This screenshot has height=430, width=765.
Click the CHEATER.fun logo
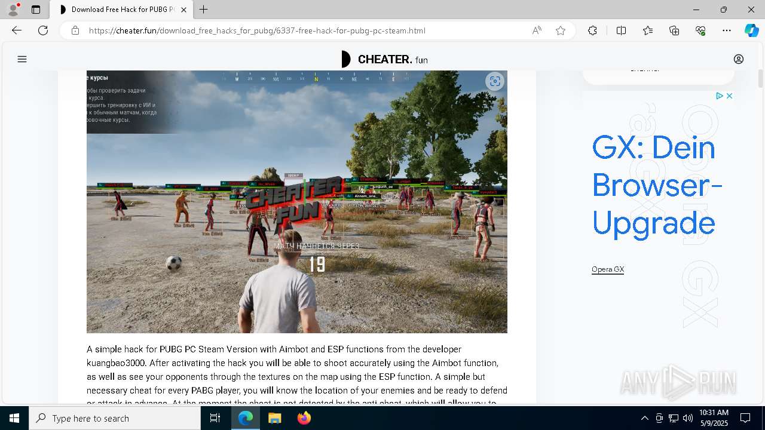click(x=384, y=59)
